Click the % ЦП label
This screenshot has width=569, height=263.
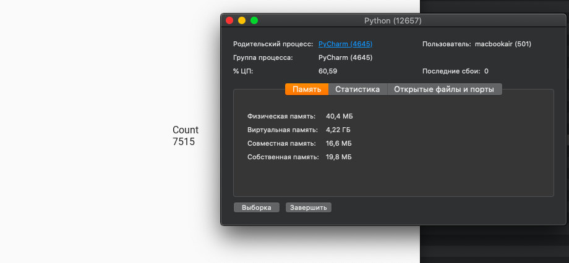tap(243, 71)
